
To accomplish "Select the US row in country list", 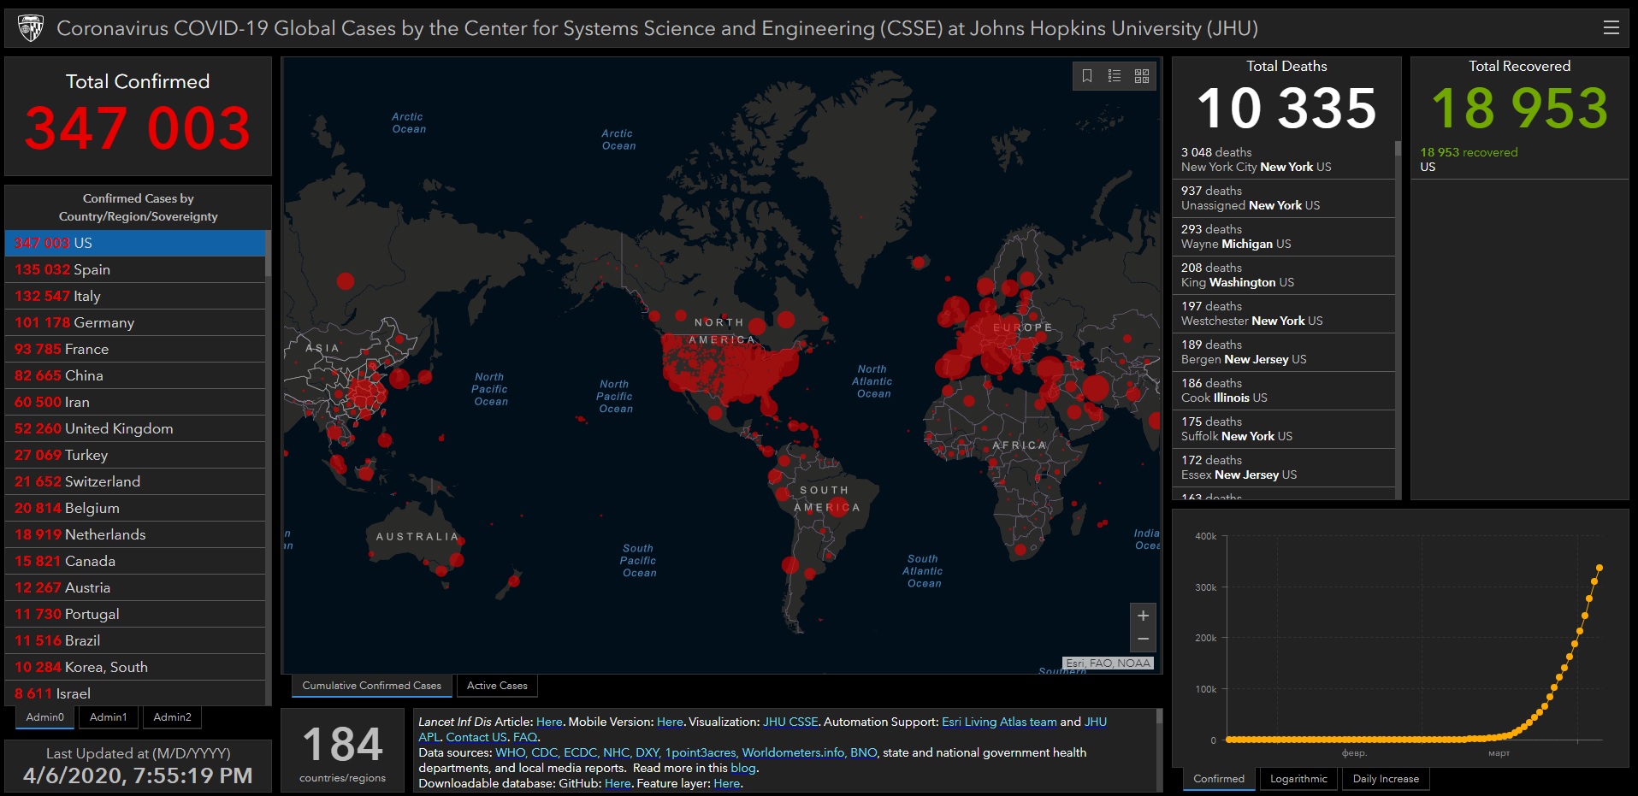I will tap(135, 243).
